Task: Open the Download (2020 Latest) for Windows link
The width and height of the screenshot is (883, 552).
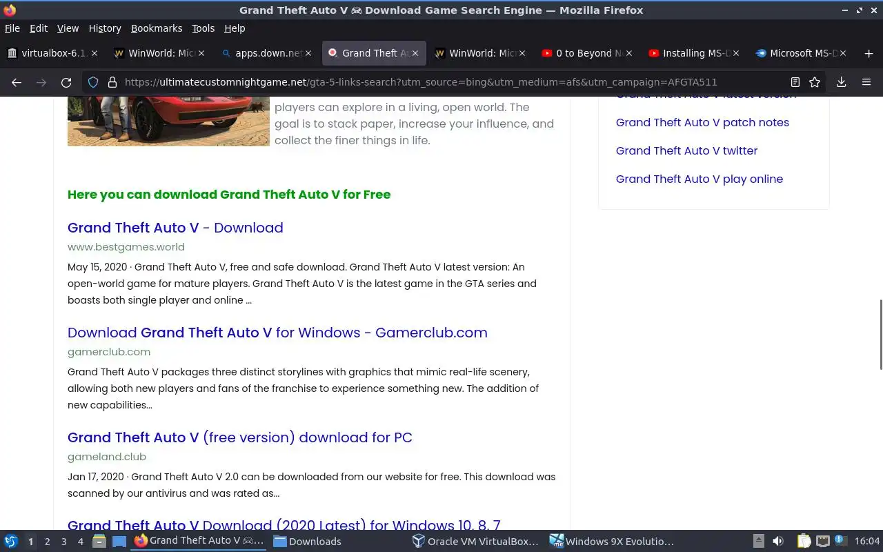Action: pos(284,524)
